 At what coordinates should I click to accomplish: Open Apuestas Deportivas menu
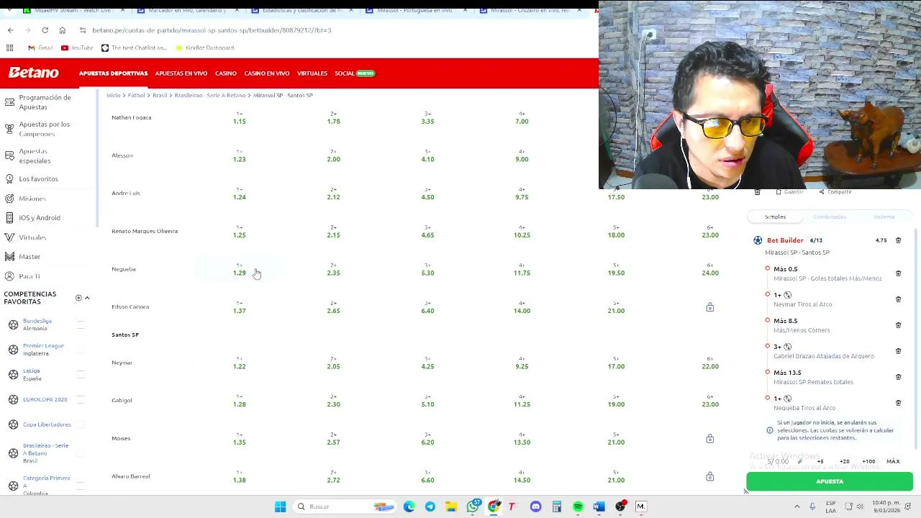pyautogui.click(x=113, y=73)
